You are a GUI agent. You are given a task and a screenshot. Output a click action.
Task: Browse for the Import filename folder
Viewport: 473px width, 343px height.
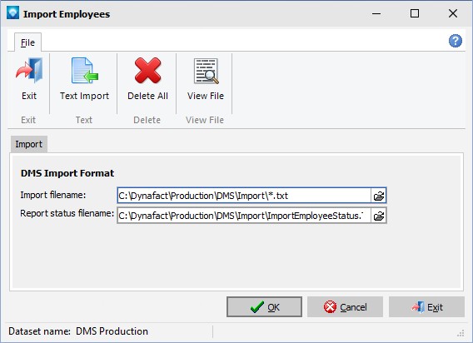(379, 196)
